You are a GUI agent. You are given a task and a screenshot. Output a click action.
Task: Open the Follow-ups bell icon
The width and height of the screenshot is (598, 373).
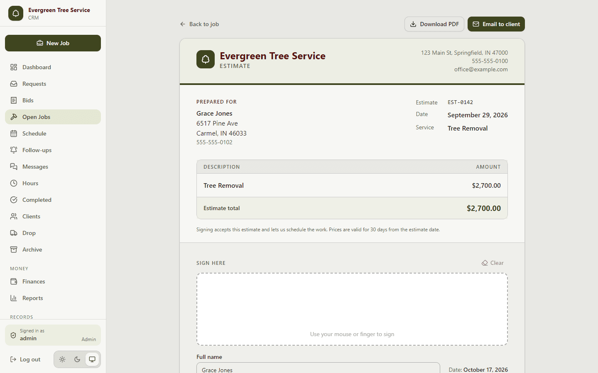(x=14, y=150)
